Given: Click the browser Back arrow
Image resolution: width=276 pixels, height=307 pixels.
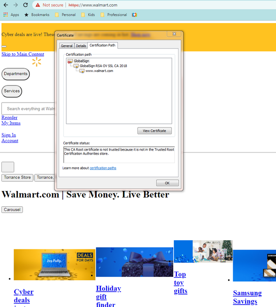Looking at the screenshot, I should tap(6, 5).
